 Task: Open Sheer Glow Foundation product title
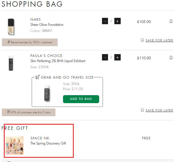pos(47,25)
